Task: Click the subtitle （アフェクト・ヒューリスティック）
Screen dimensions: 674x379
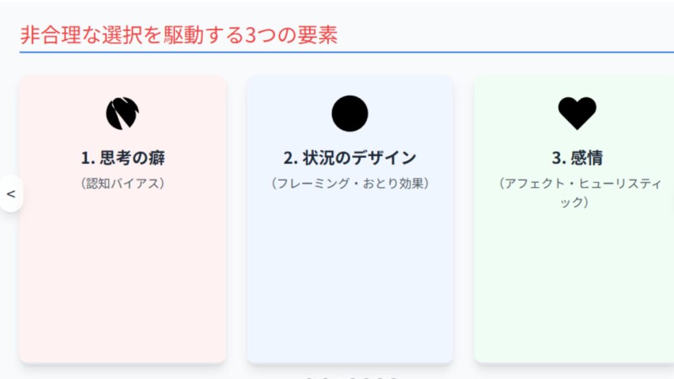Action: [577, 192]
